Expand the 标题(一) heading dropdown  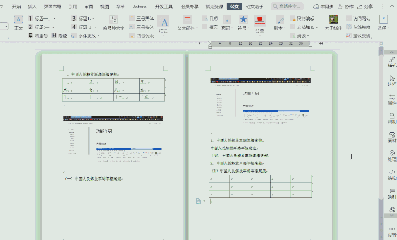pyautogui.click(x=53, y=27)
